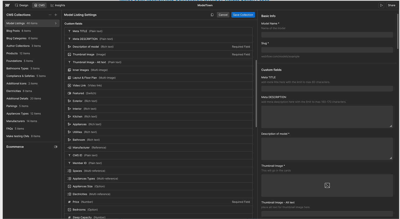Click the preview panel scrollbar
The image size is (400, 219).
398,31
